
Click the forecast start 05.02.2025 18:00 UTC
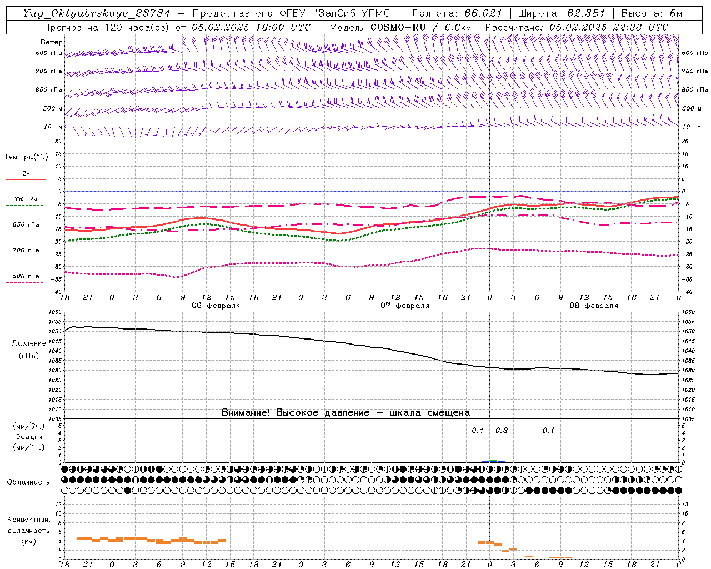(251, 27)
